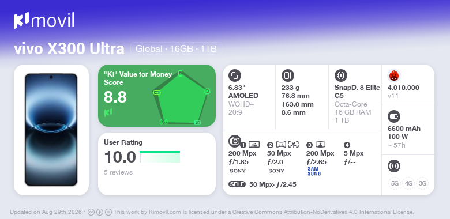Click the Creative Commons icon in footer
Viewport: 450px width, 219px height.
coord(91,212)
